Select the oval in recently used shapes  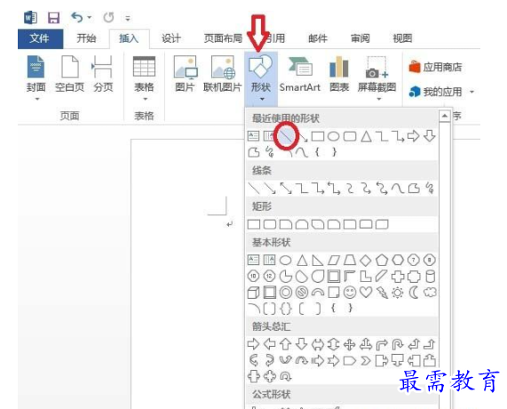click(x=334, y=136)
